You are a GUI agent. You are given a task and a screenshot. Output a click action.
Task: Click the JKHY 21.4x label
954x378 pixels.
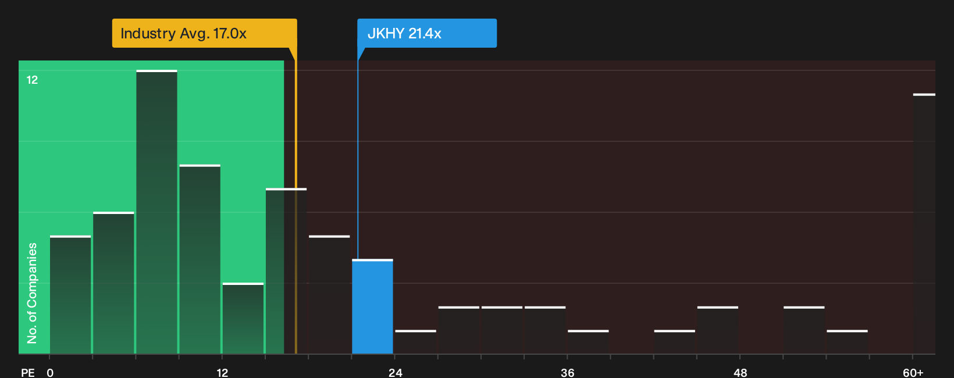(x=427, y=33)
